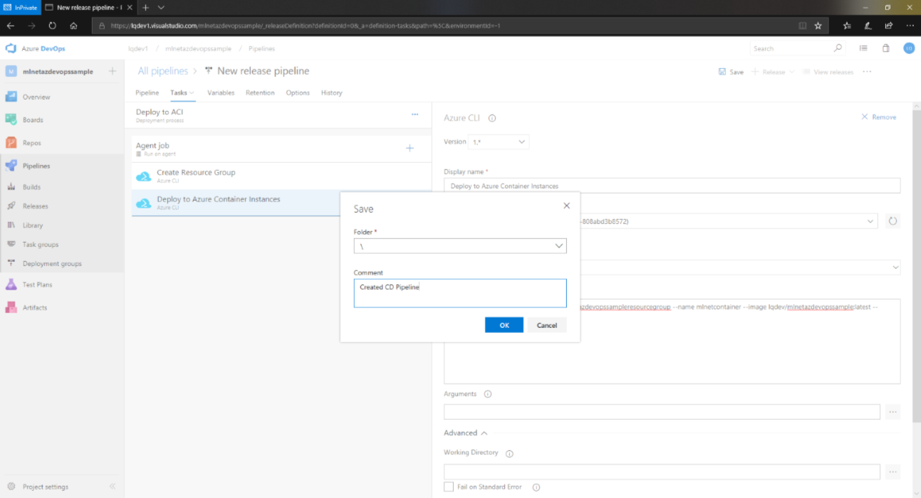Click the Working Directory input field

662,472
